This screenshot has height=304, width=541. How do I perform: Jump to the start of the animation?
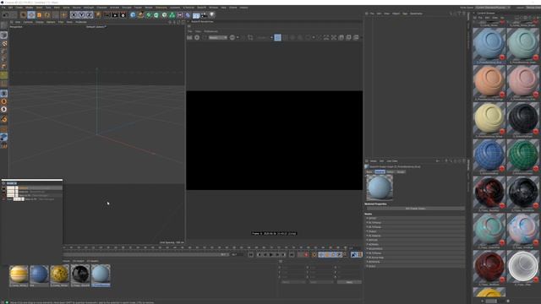pos(251,255)
